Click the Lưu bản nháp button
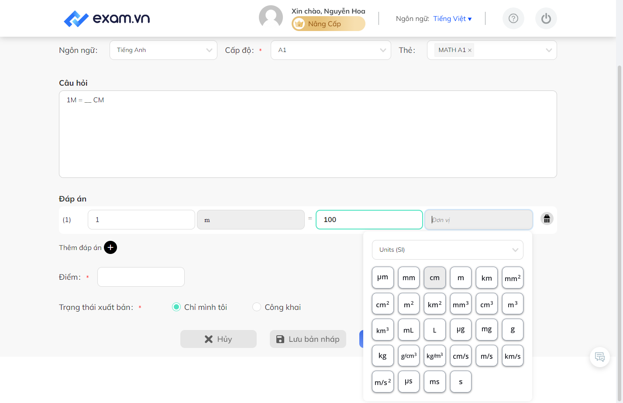The width and height of the screenshot is (623, 403). [x=308, y=339]
